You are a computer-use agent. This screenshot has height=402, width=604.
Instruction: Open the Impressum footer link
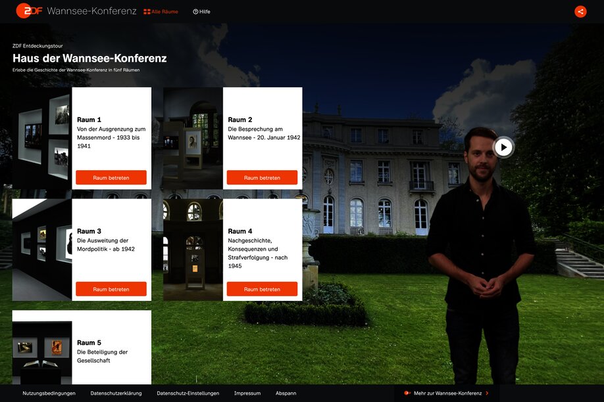[247, 393]
